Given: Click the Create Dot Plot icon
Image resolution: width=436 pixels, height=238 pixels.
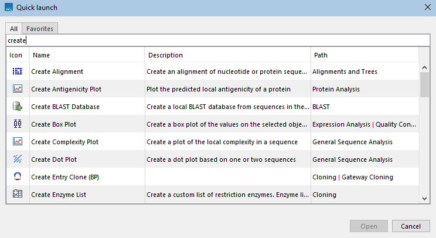Looking at the screenshot, I should (x=18, y=159).
